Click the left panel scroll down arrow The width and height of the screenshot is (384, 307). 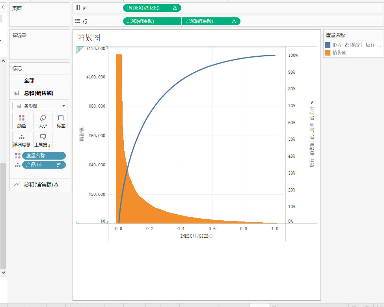(x=3, y=272)
